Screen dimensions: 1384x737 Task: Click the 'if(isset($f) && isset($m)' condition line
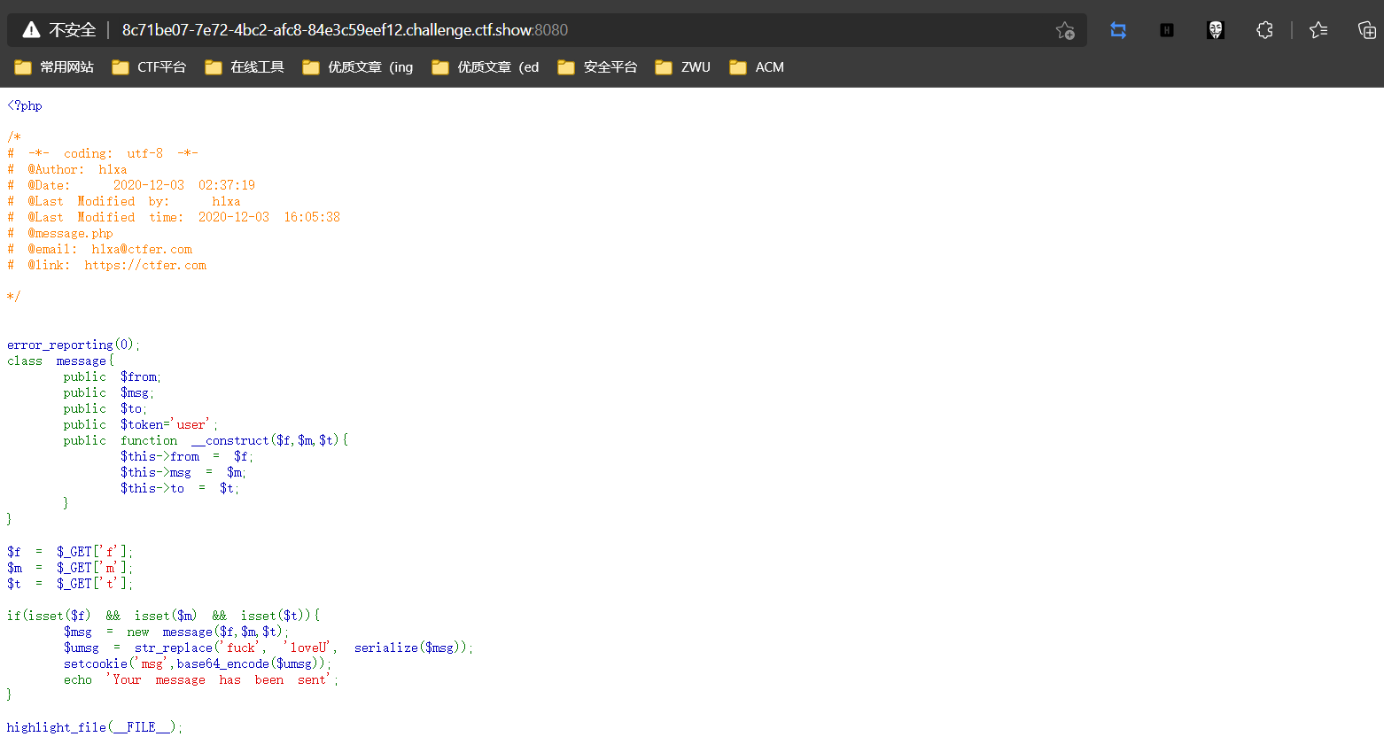(x=163, y=616)
